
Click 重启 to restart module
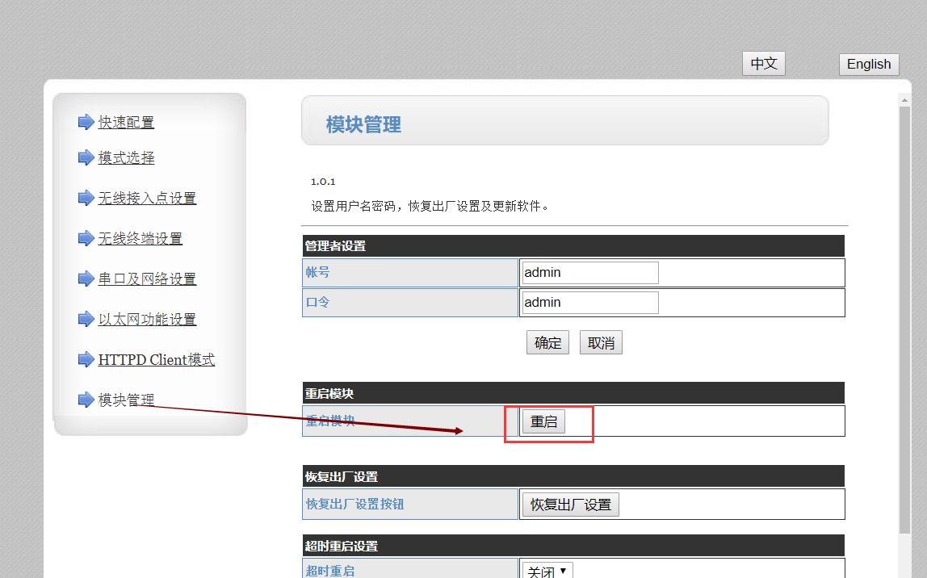543,422
